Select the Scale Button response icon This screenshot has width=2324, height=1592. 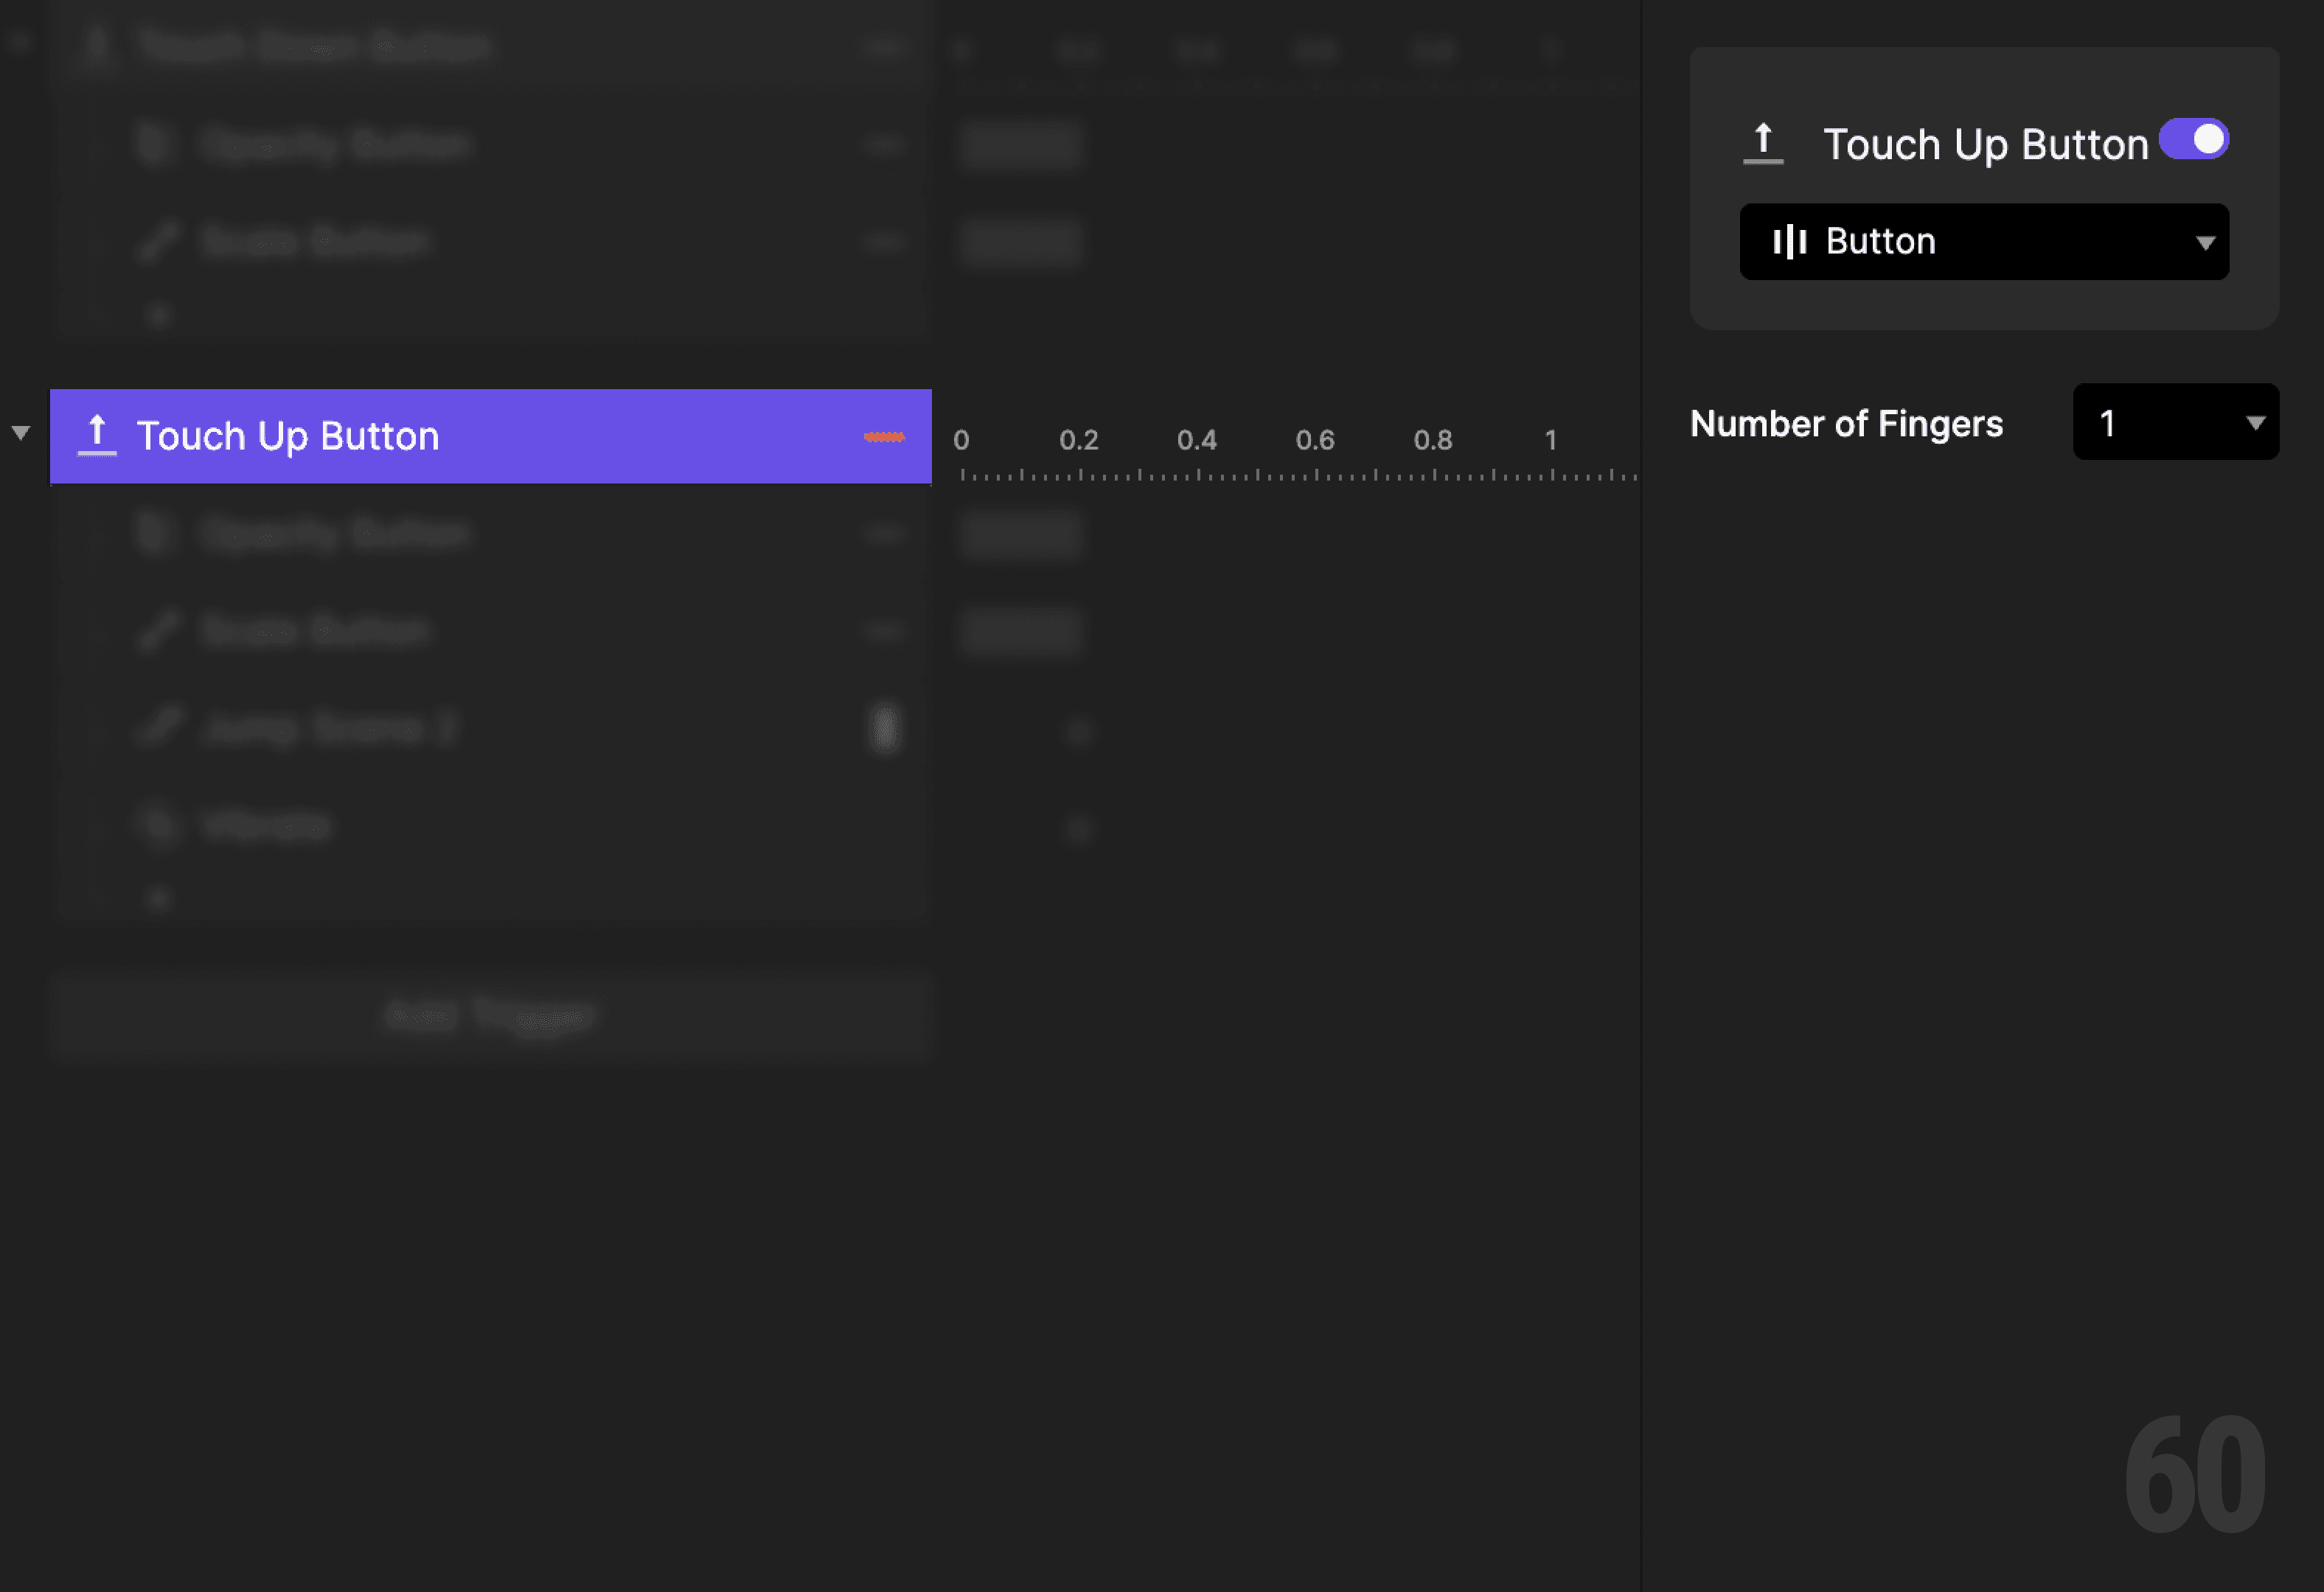[x=158, y=240]
